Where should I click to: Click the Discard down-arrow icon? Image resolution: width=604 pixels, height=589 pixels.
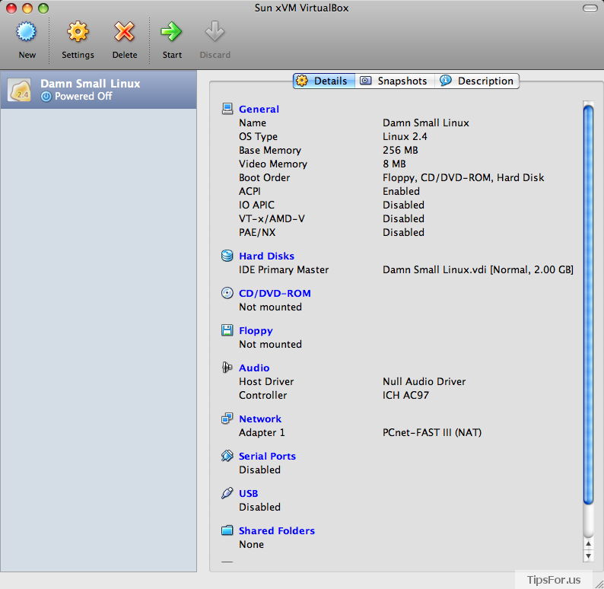point(215,30)
